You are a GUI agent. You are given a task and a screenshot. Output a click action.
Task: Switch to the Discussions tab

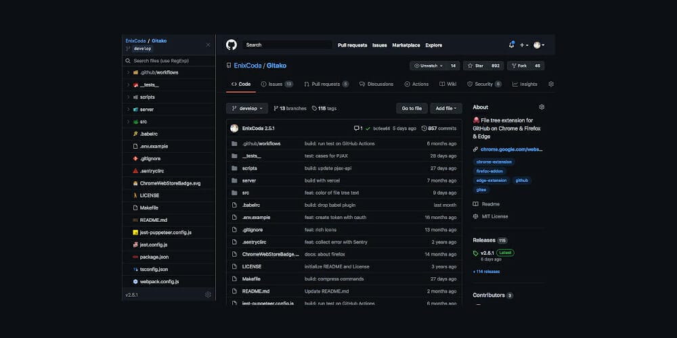376,84
